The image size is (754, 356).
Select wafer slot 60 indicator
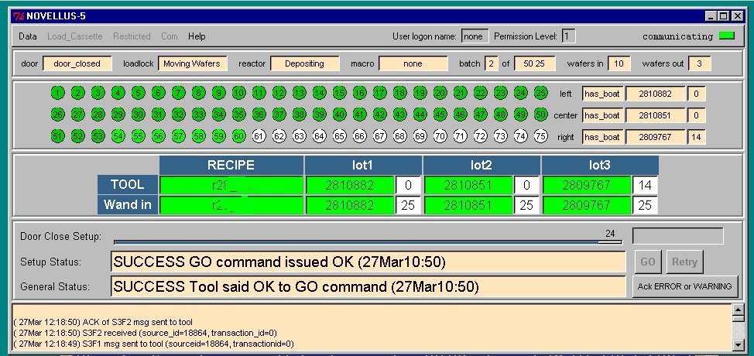click(x=239, y=136)
